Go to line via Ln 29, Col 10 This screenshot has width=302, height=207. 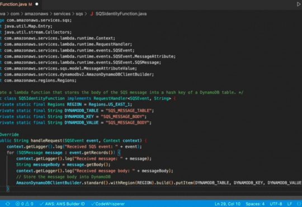(x=228, y=204)
